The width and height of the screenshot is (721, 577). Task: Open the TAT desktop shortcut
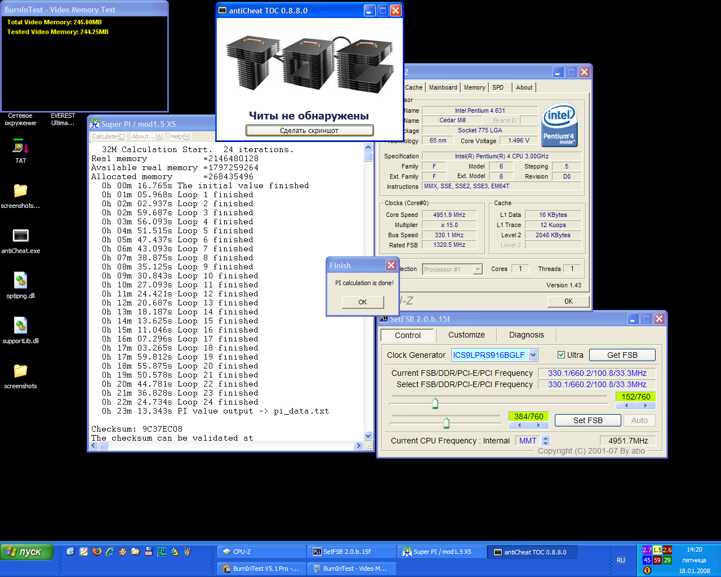[21, 151]
